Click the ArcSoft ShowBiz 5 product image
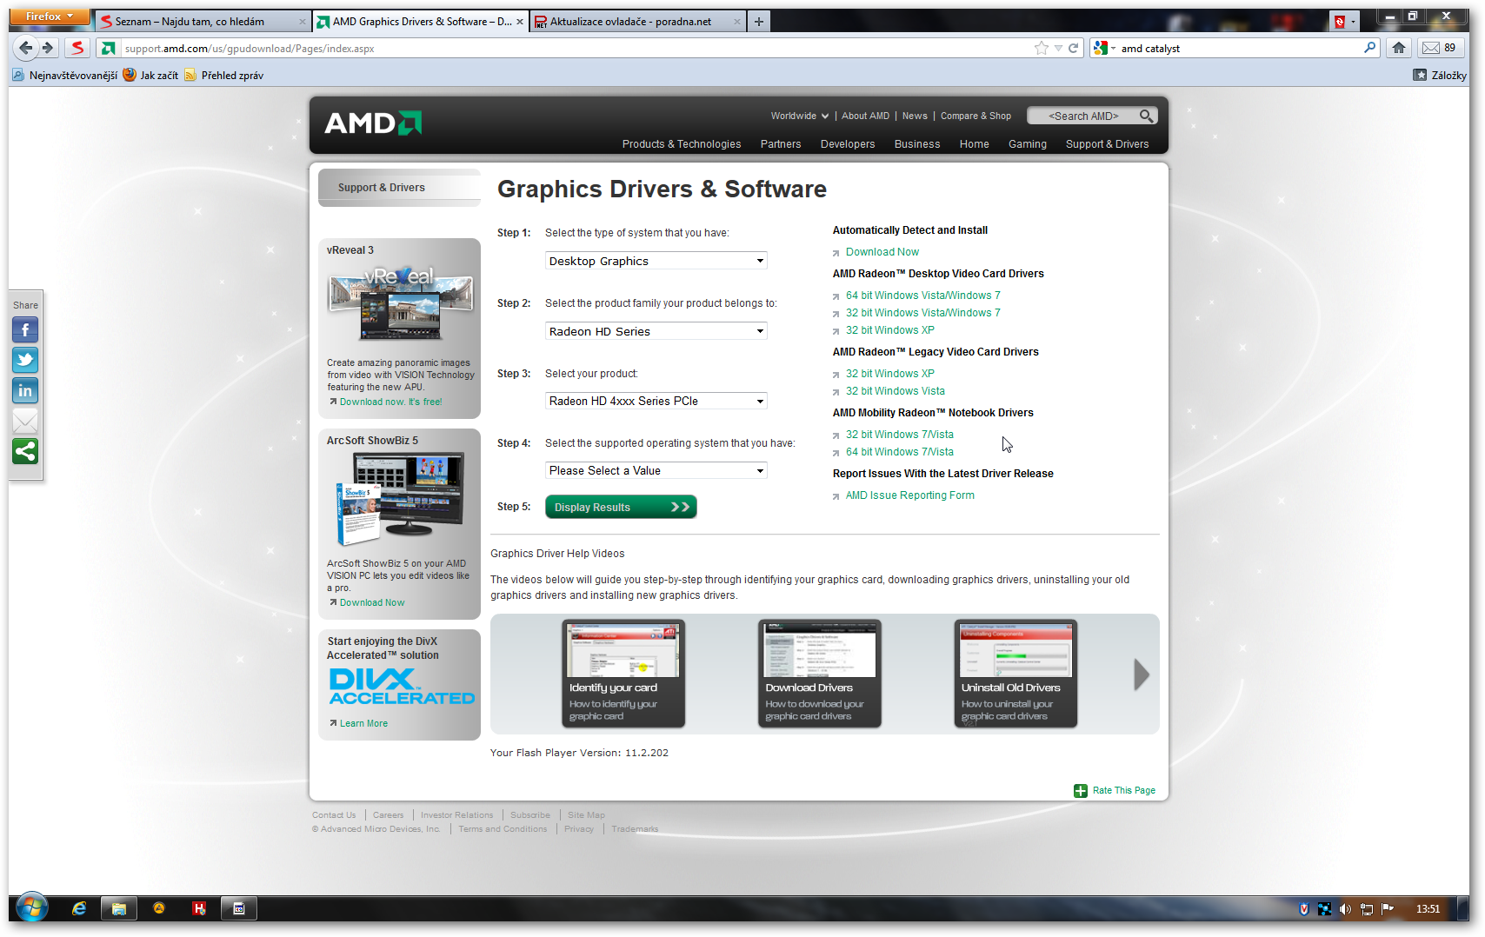Image resolution: width=1485 pixels, height=937 pixels. pyautogui.click(x=399, y=500)
